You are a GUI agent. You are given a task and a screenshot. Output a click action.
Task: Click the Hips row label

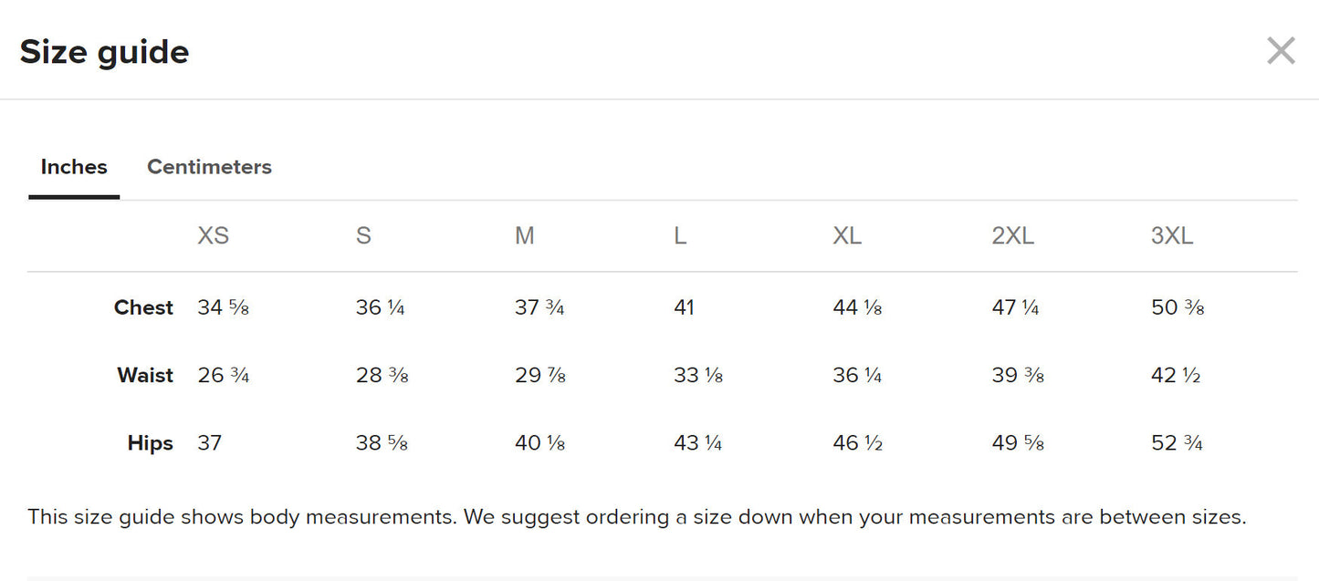click(151, 443)
